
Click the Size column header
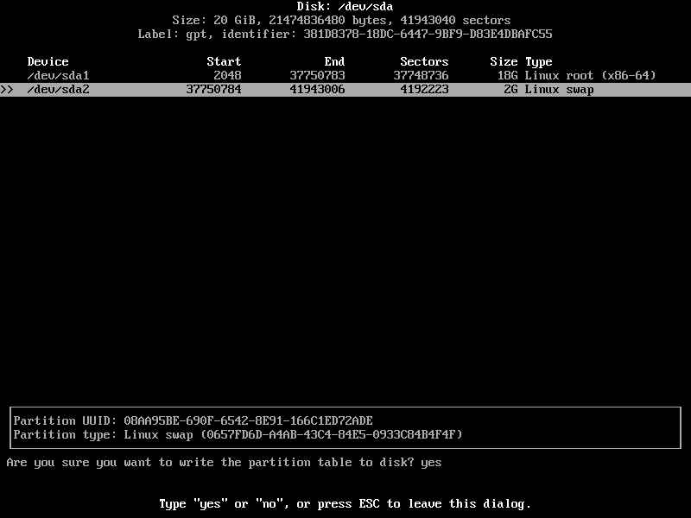[x=504, y=61]
